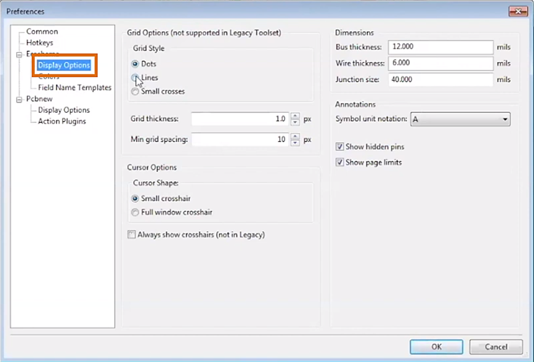Viewport: 534px width, 362px height.
Task: Select the Dots grid style radio button
Action: (x=135, y=64)
